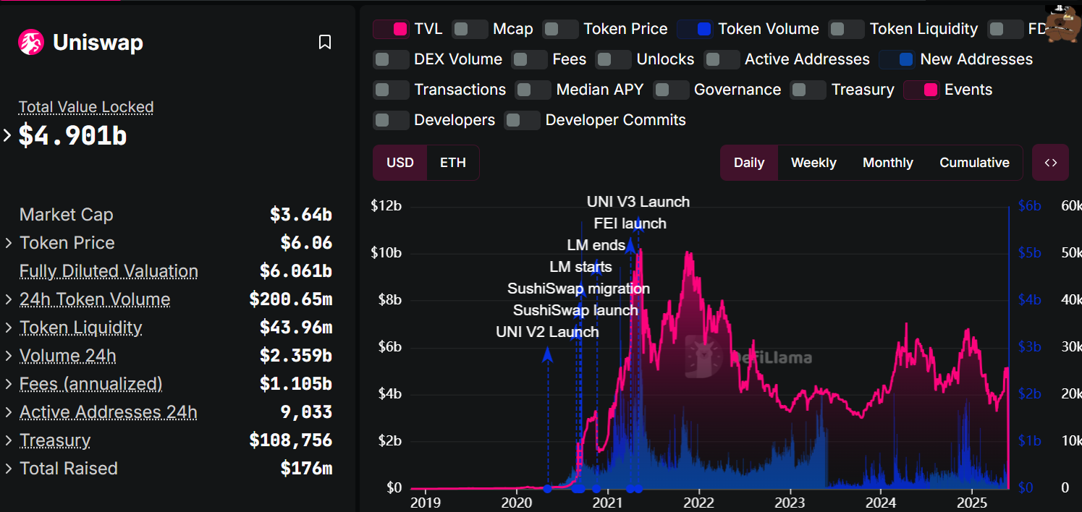
Task: Click the $6.061b valuation value
Action: pyautogui.click(x=296, y=271)
